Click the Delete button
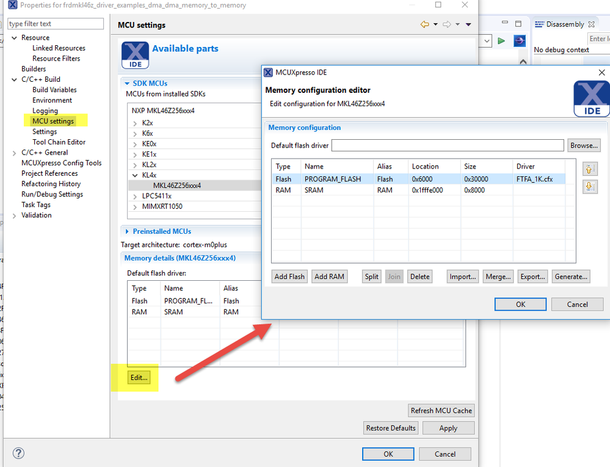Screen dimensions: 610x467 click(419, 277)
